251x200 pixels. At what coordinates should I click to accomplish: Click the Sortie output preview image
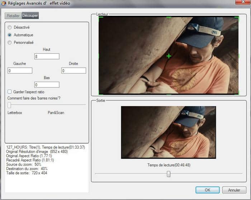tap(169, 132)
